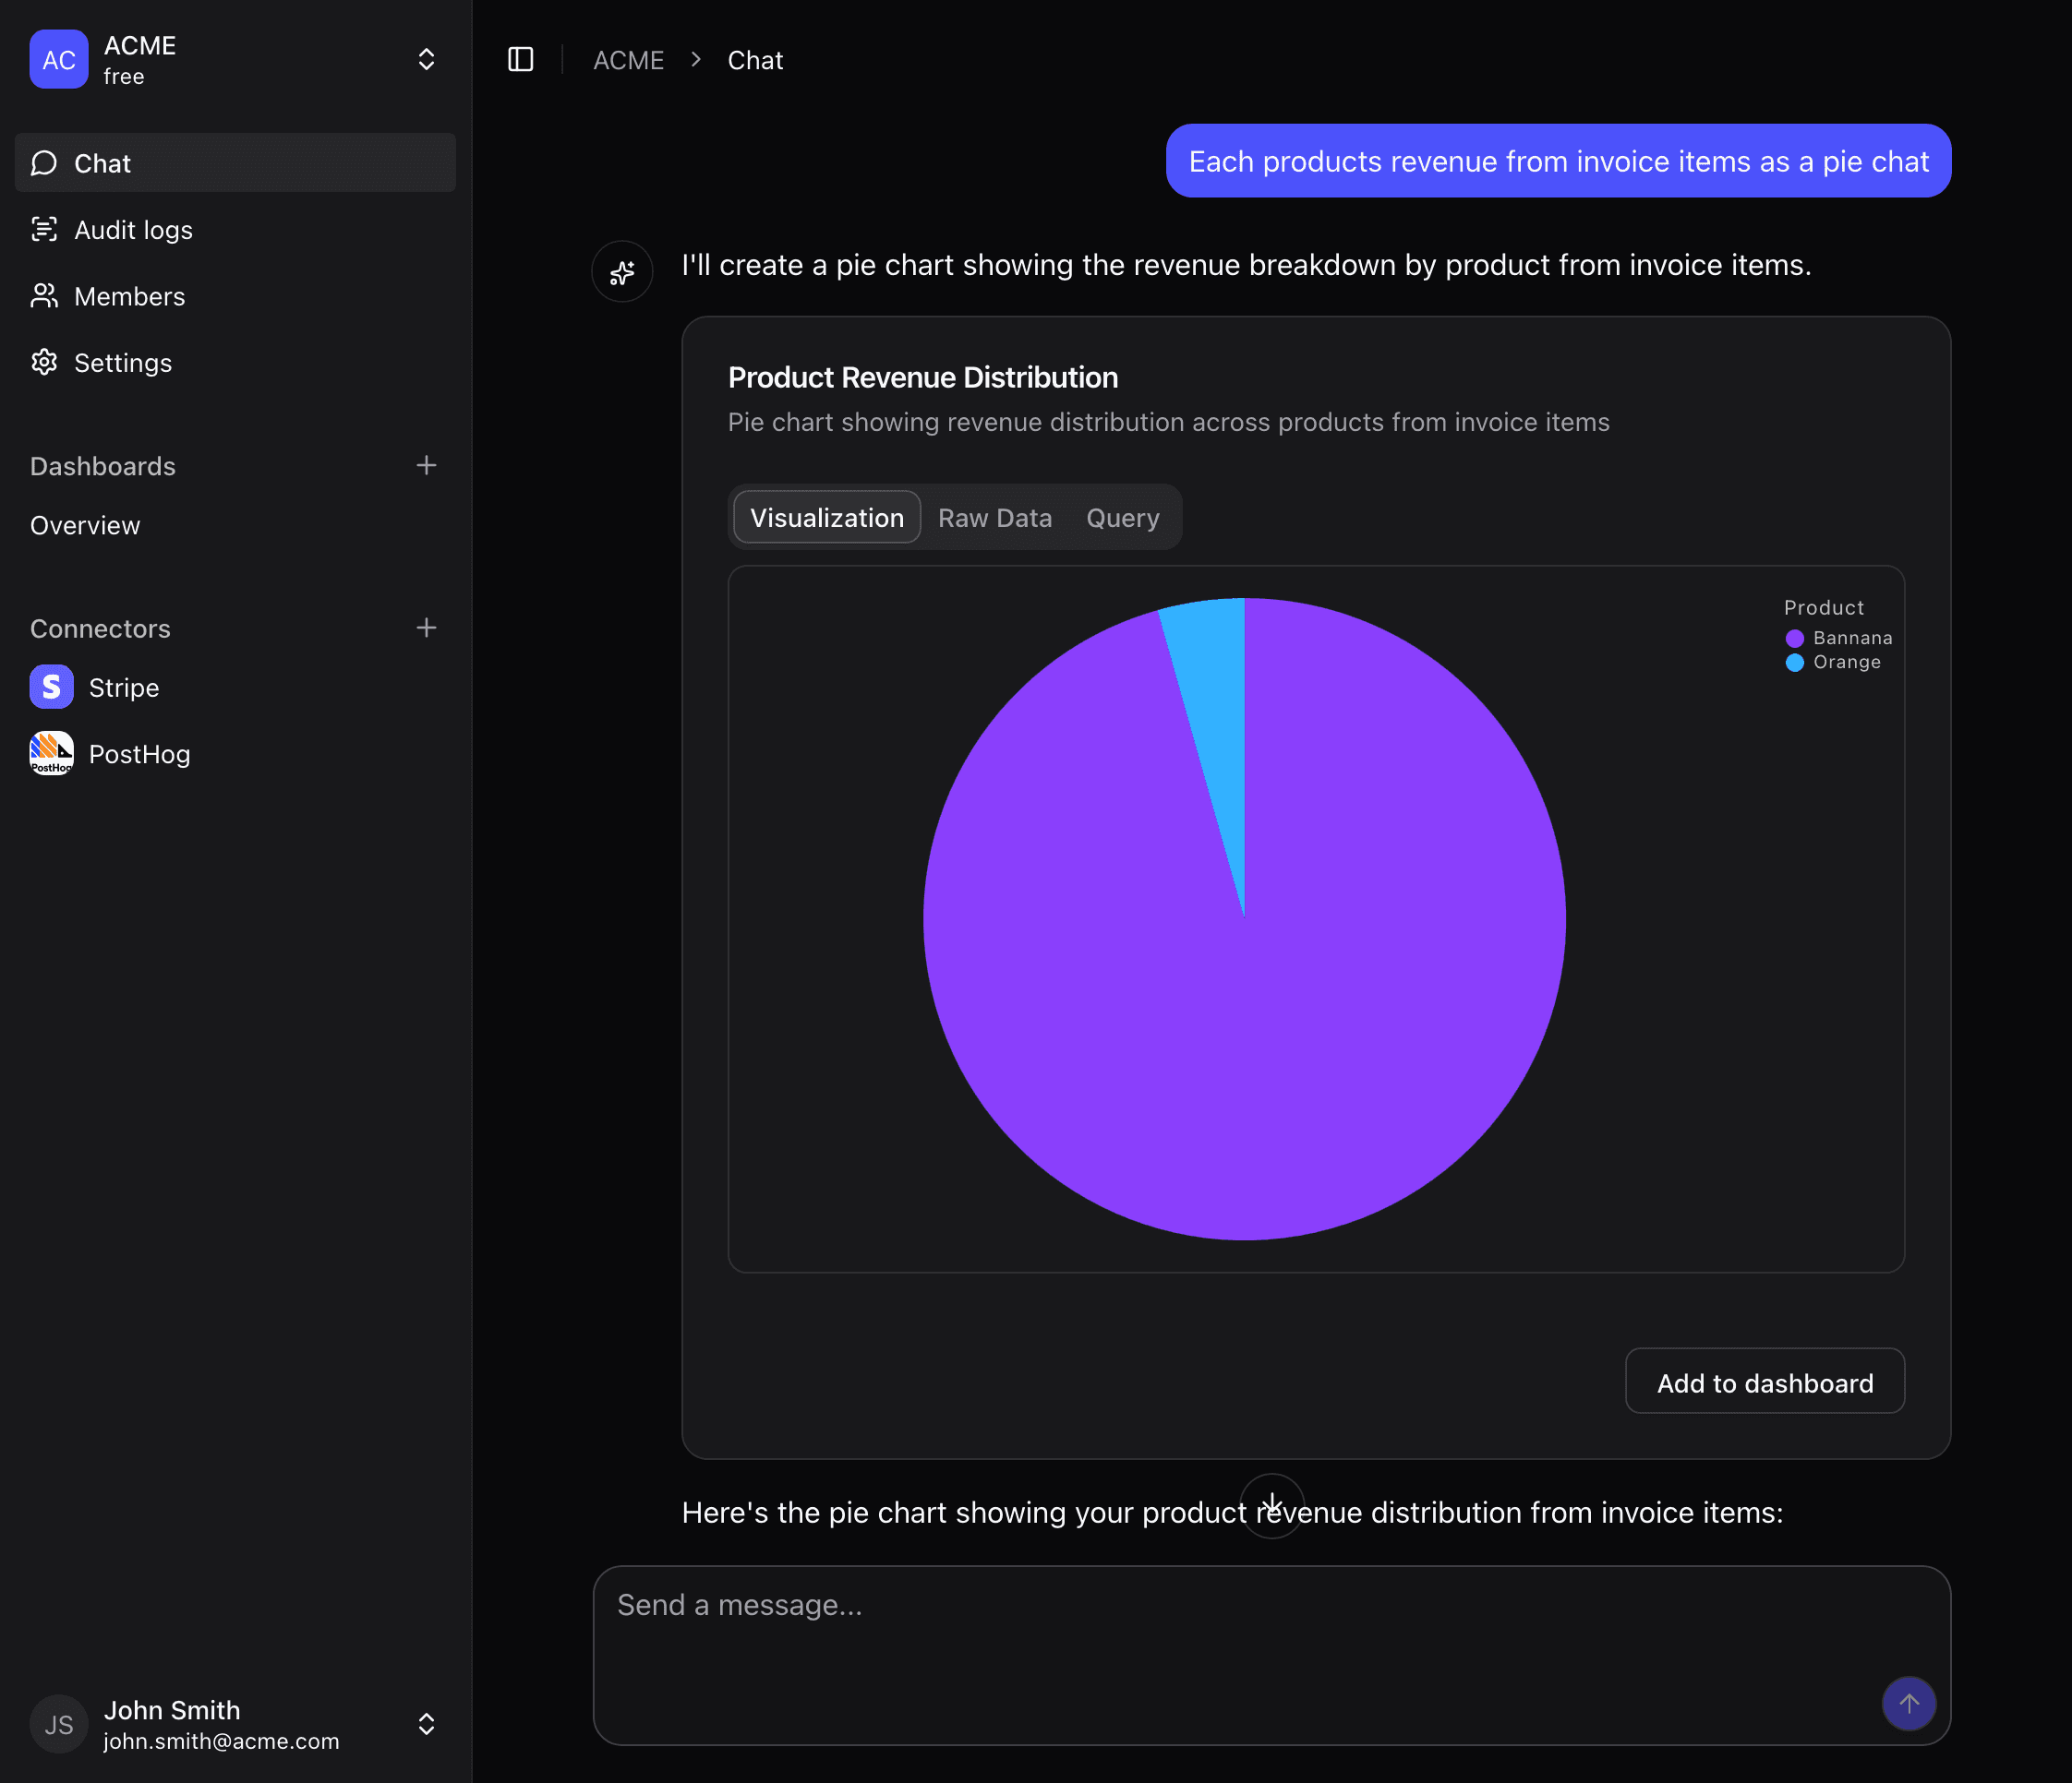Add a new connector with plus
Image resolution: width=2072 pixels, height=1783 pixels.
tap(426, 628)
